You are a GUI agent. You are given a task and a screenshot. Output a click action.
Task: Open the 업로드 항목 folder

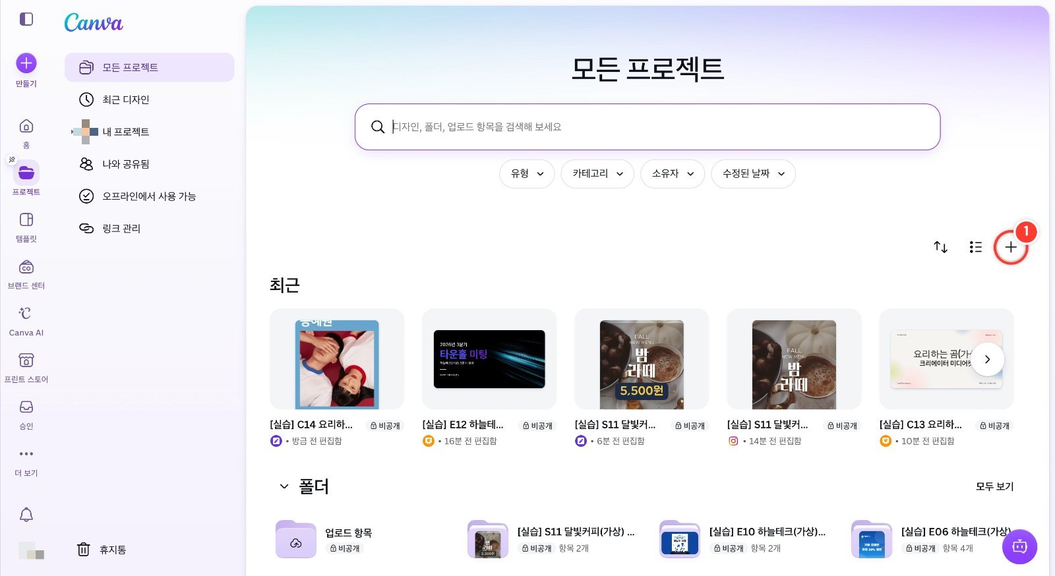[x=325, y=540]
